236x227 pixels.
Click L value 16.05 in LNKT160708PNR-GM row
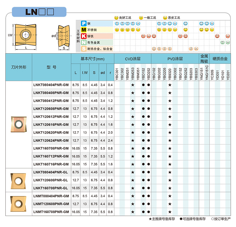point(76,148)
